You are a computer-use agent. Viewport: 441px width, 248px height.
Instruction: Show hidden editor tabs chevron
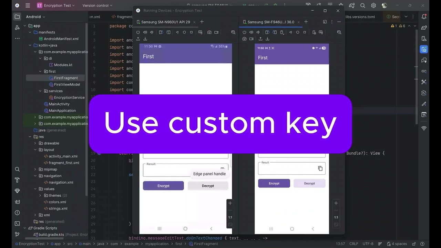406,17
